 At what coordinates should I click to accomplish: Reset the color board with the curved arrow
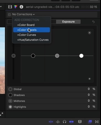(x=94, y=22)
